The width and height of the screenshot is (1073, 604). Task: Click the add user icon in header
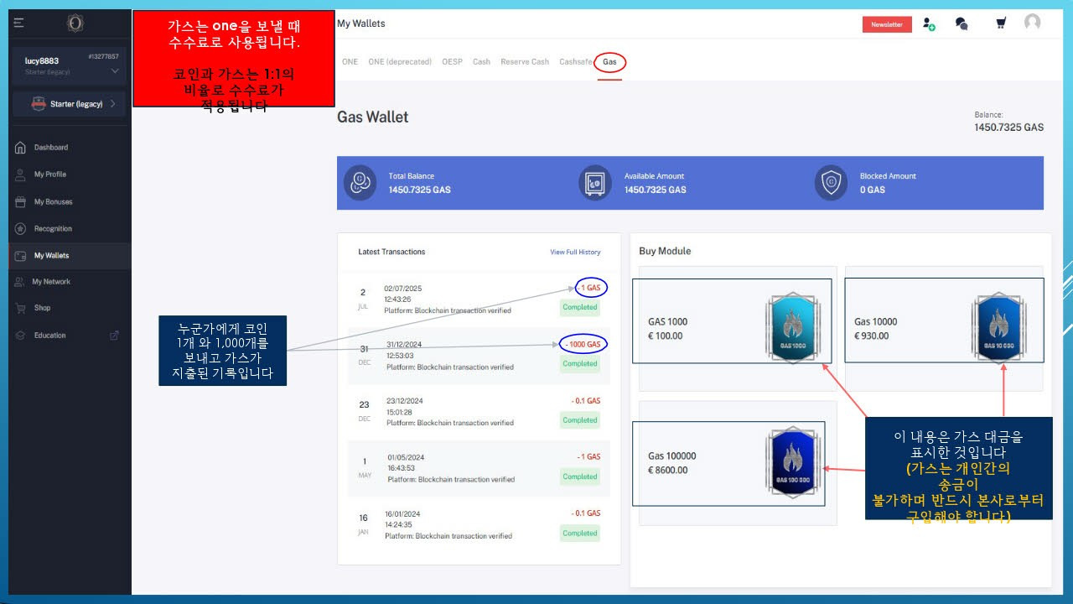[929, 24]
